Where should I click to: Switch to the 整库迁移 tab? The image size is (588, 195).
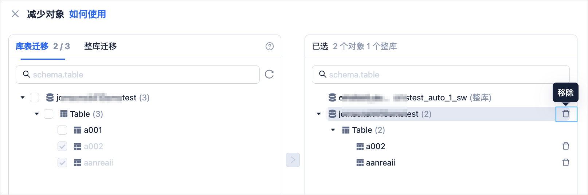pyautogui.click(x=100, y=46)
